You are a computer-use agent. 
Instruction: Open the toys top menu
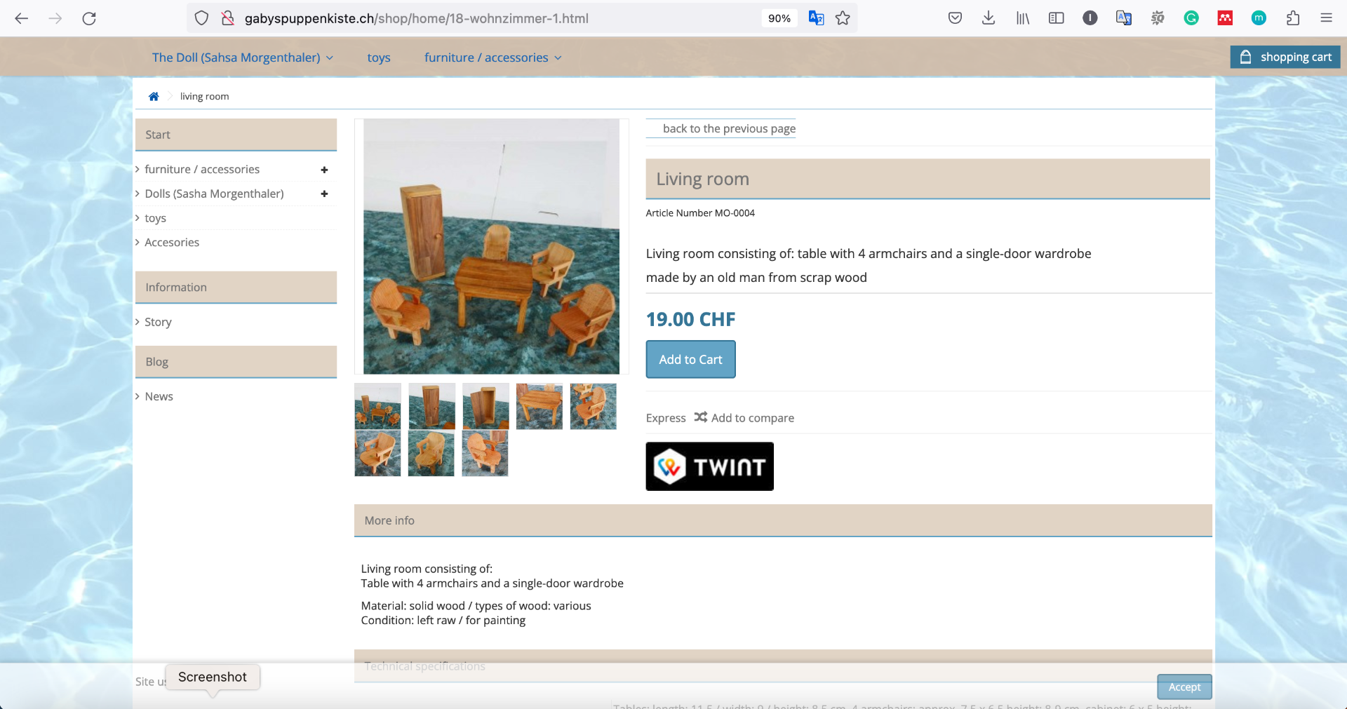(379, 58)
